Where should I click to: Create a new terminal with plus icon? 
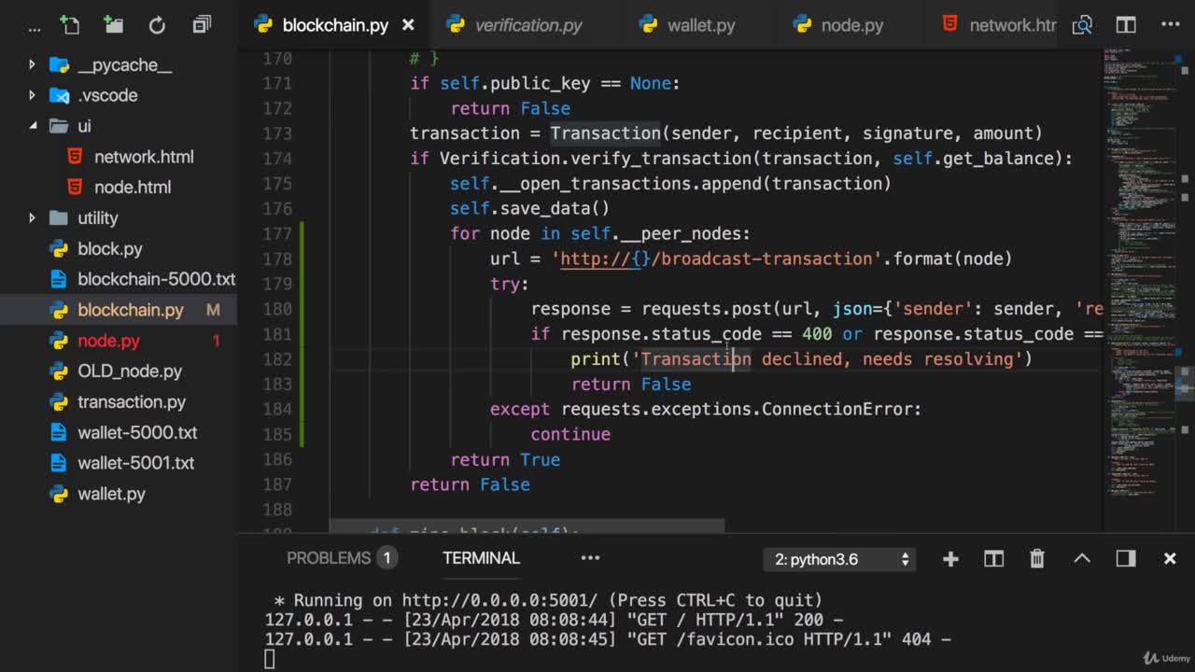tap(950, 558)
